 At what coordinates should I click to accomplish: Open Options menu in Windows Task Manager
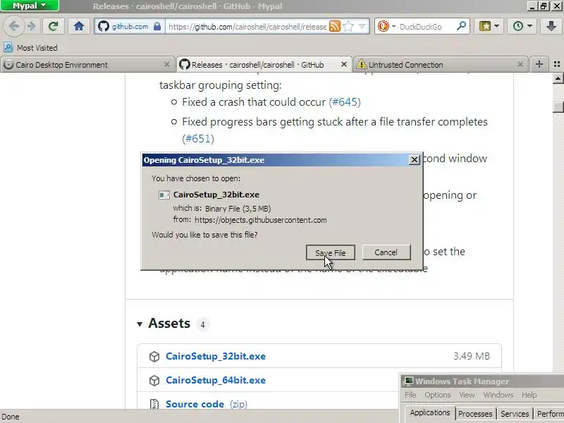pyautogui.click(x=437, y=395)
